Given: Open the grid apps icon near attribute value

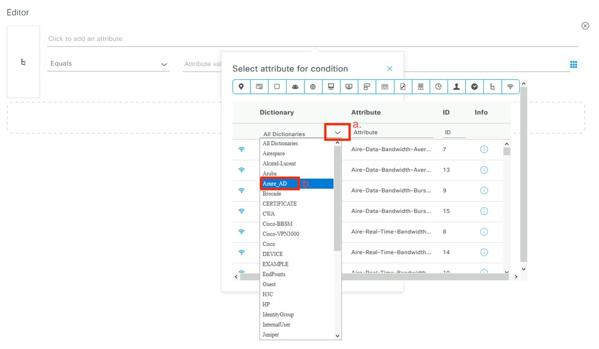Looking at the screenshot, I should point(574,64).
